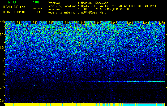167x106 pixels.
Task: Click the 0.8 kHz axis label
Action: [x=2, y=74]
